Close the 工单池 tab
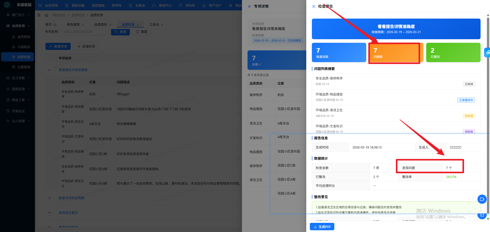This screenshot has height=232, width=490. click(162, 25)
